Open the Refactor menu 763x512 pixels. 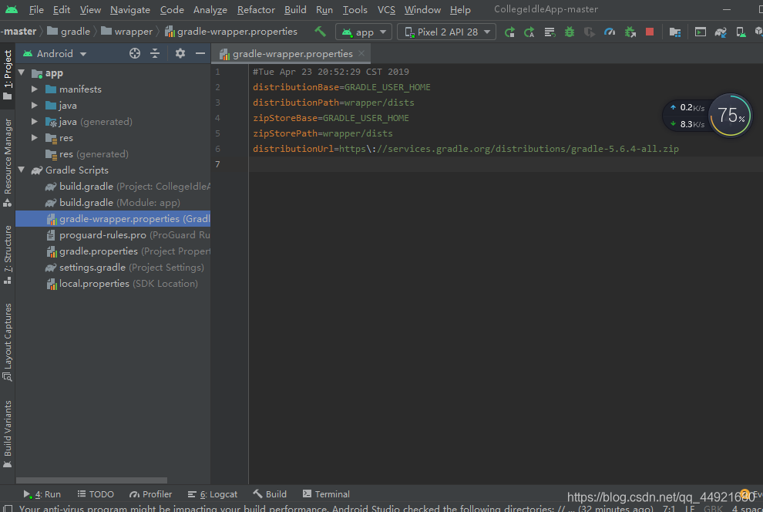coord(255,9)
